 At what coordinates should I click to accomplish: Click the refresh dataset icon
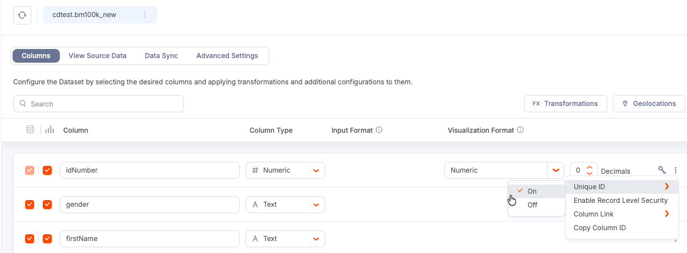click(22, 15)
